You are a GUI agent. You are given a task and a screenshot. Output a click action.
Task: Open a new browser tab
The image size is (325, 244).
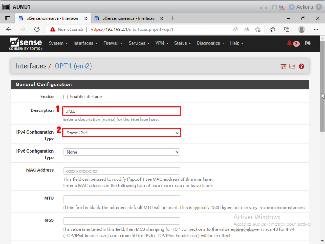[173, 18]
